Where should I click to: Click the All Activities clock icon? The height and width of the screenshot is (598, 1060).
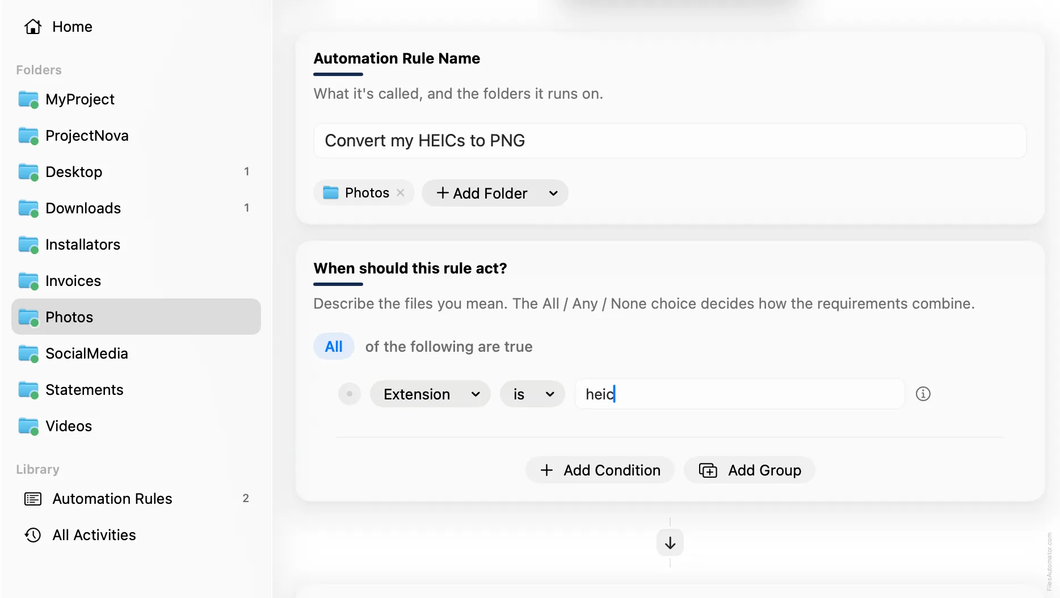coord(33,535)
